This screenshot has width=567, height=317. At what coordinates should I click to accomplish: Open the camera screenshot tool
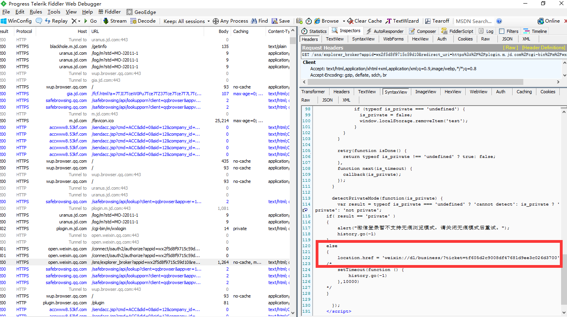click(x=299, y=21)
